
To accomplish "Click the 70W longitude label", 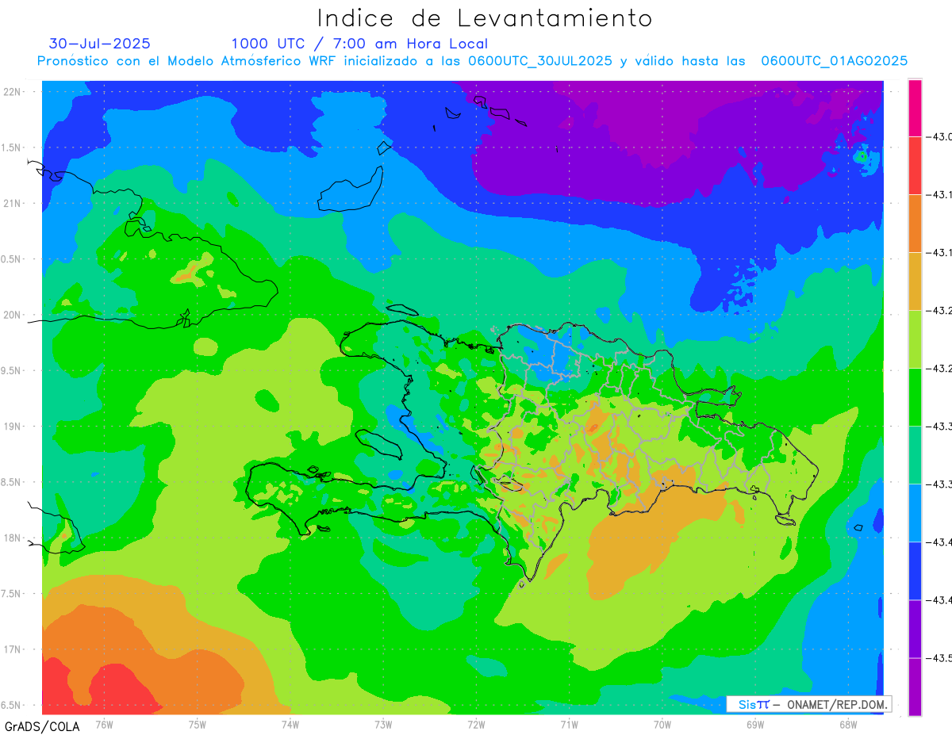I will pyautogui.click(x=662, y=724).
